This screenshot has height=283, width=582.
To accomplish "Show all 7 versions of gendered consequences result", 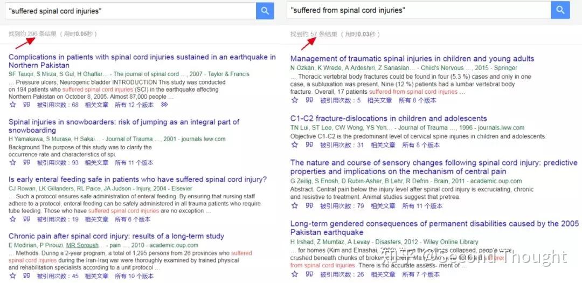I will (x=421, y=274).
